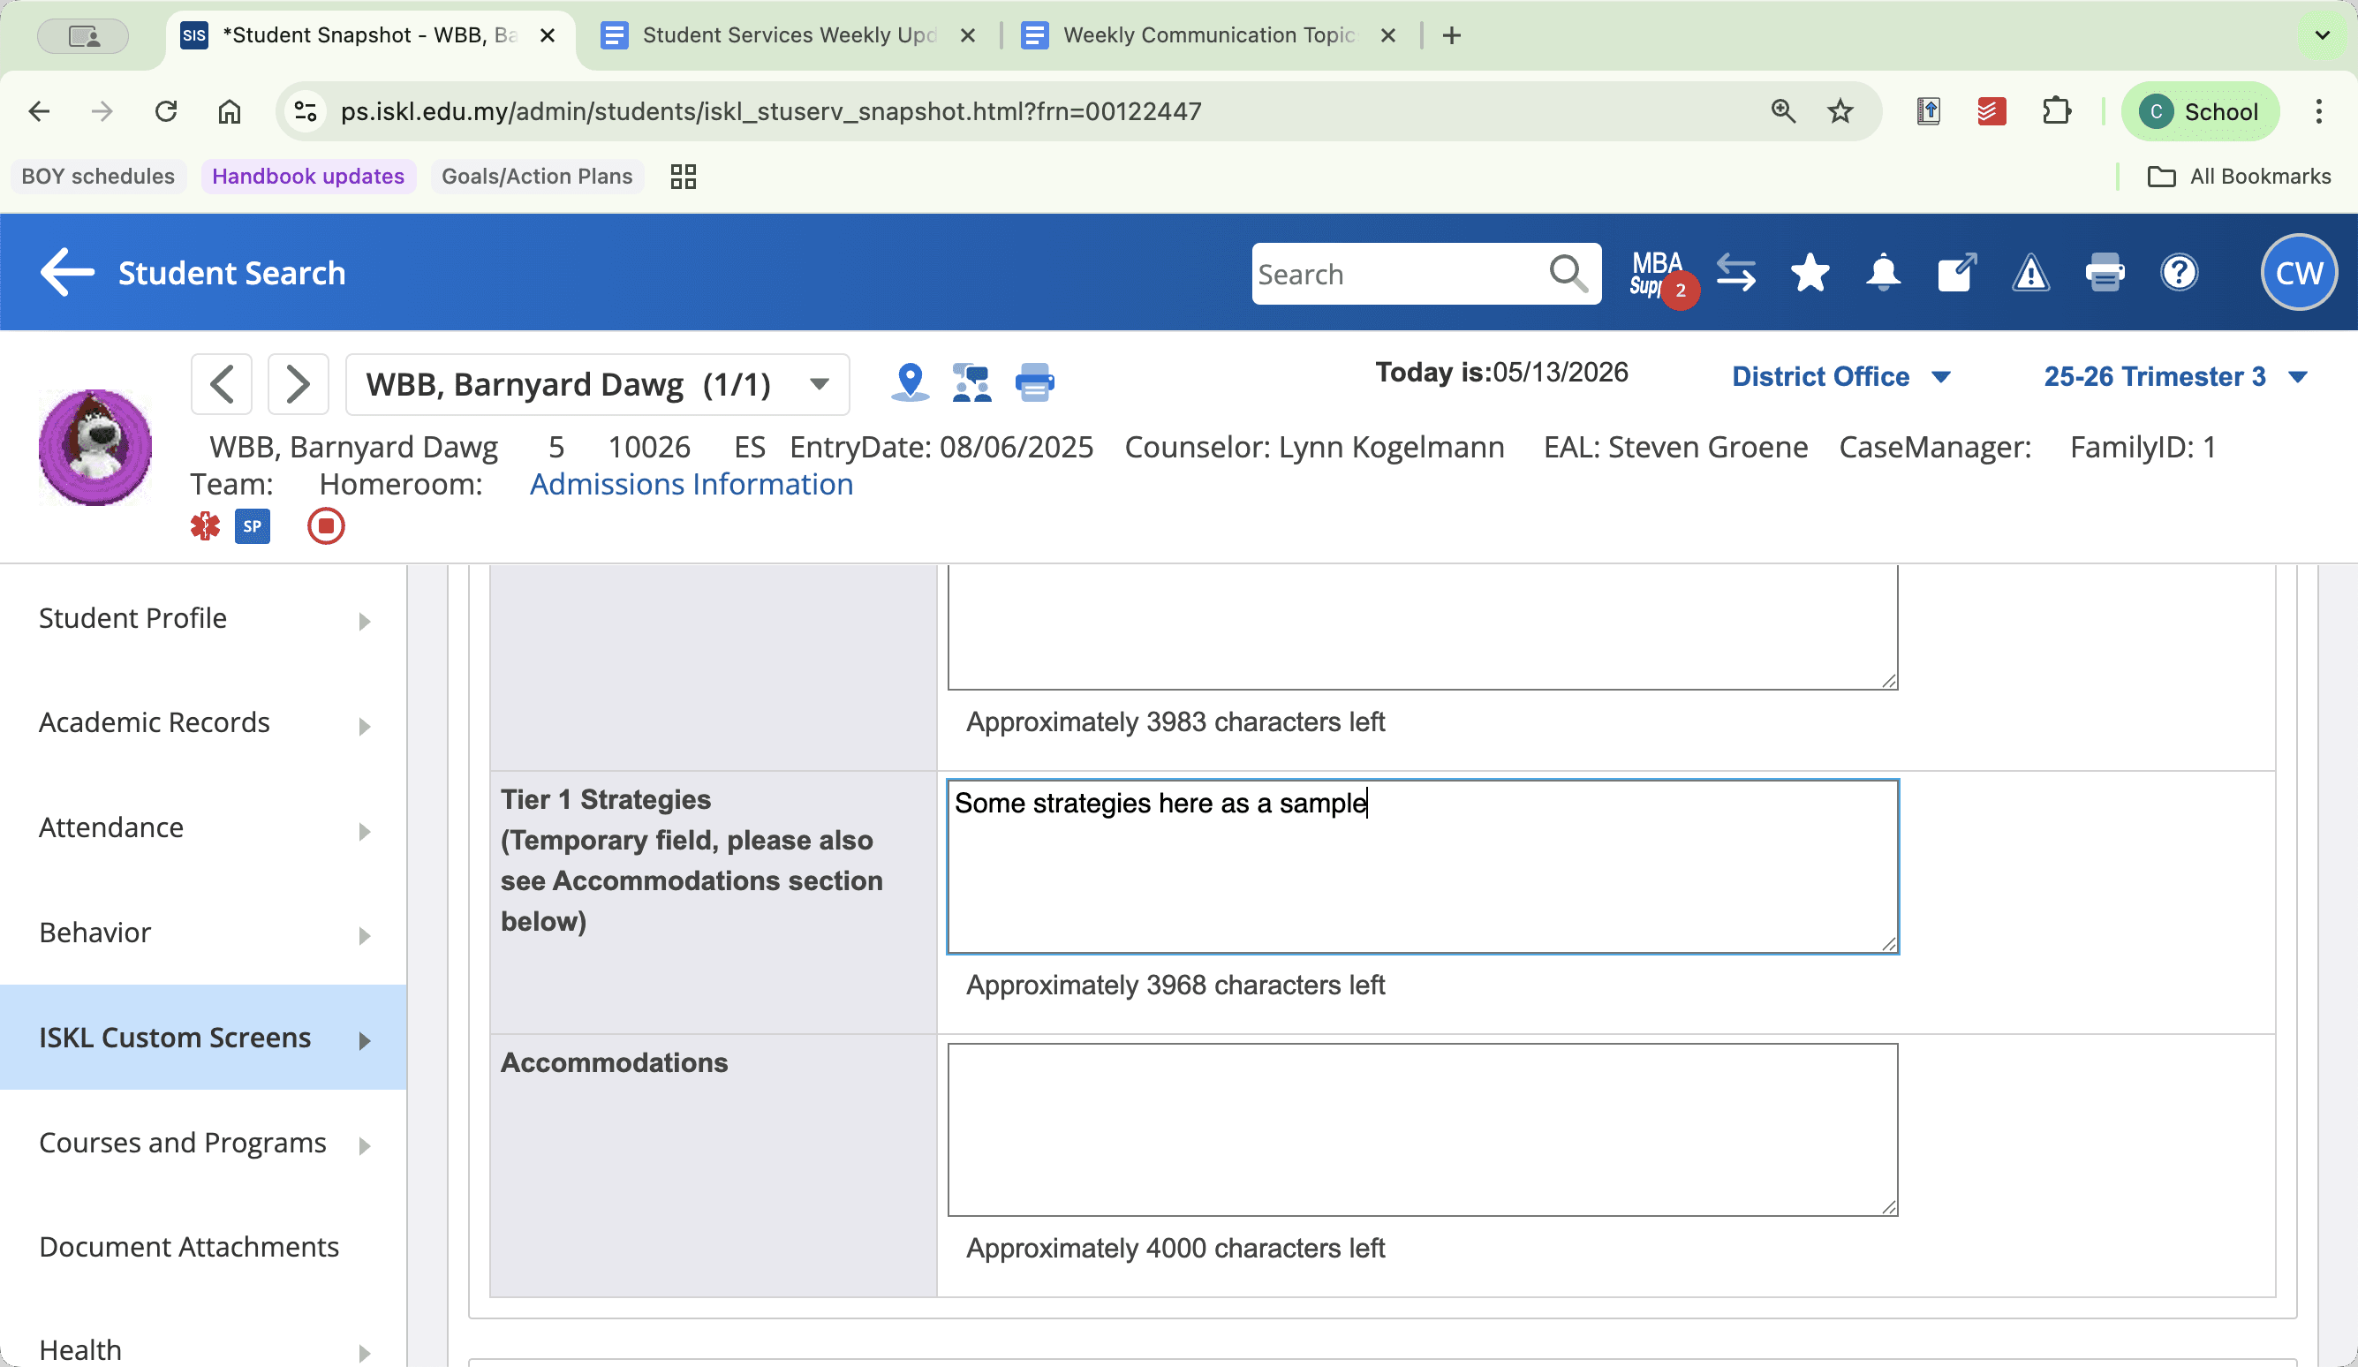Expand the Student Profile menu
2358x1367 pixels.
click(x=203, y=618)
